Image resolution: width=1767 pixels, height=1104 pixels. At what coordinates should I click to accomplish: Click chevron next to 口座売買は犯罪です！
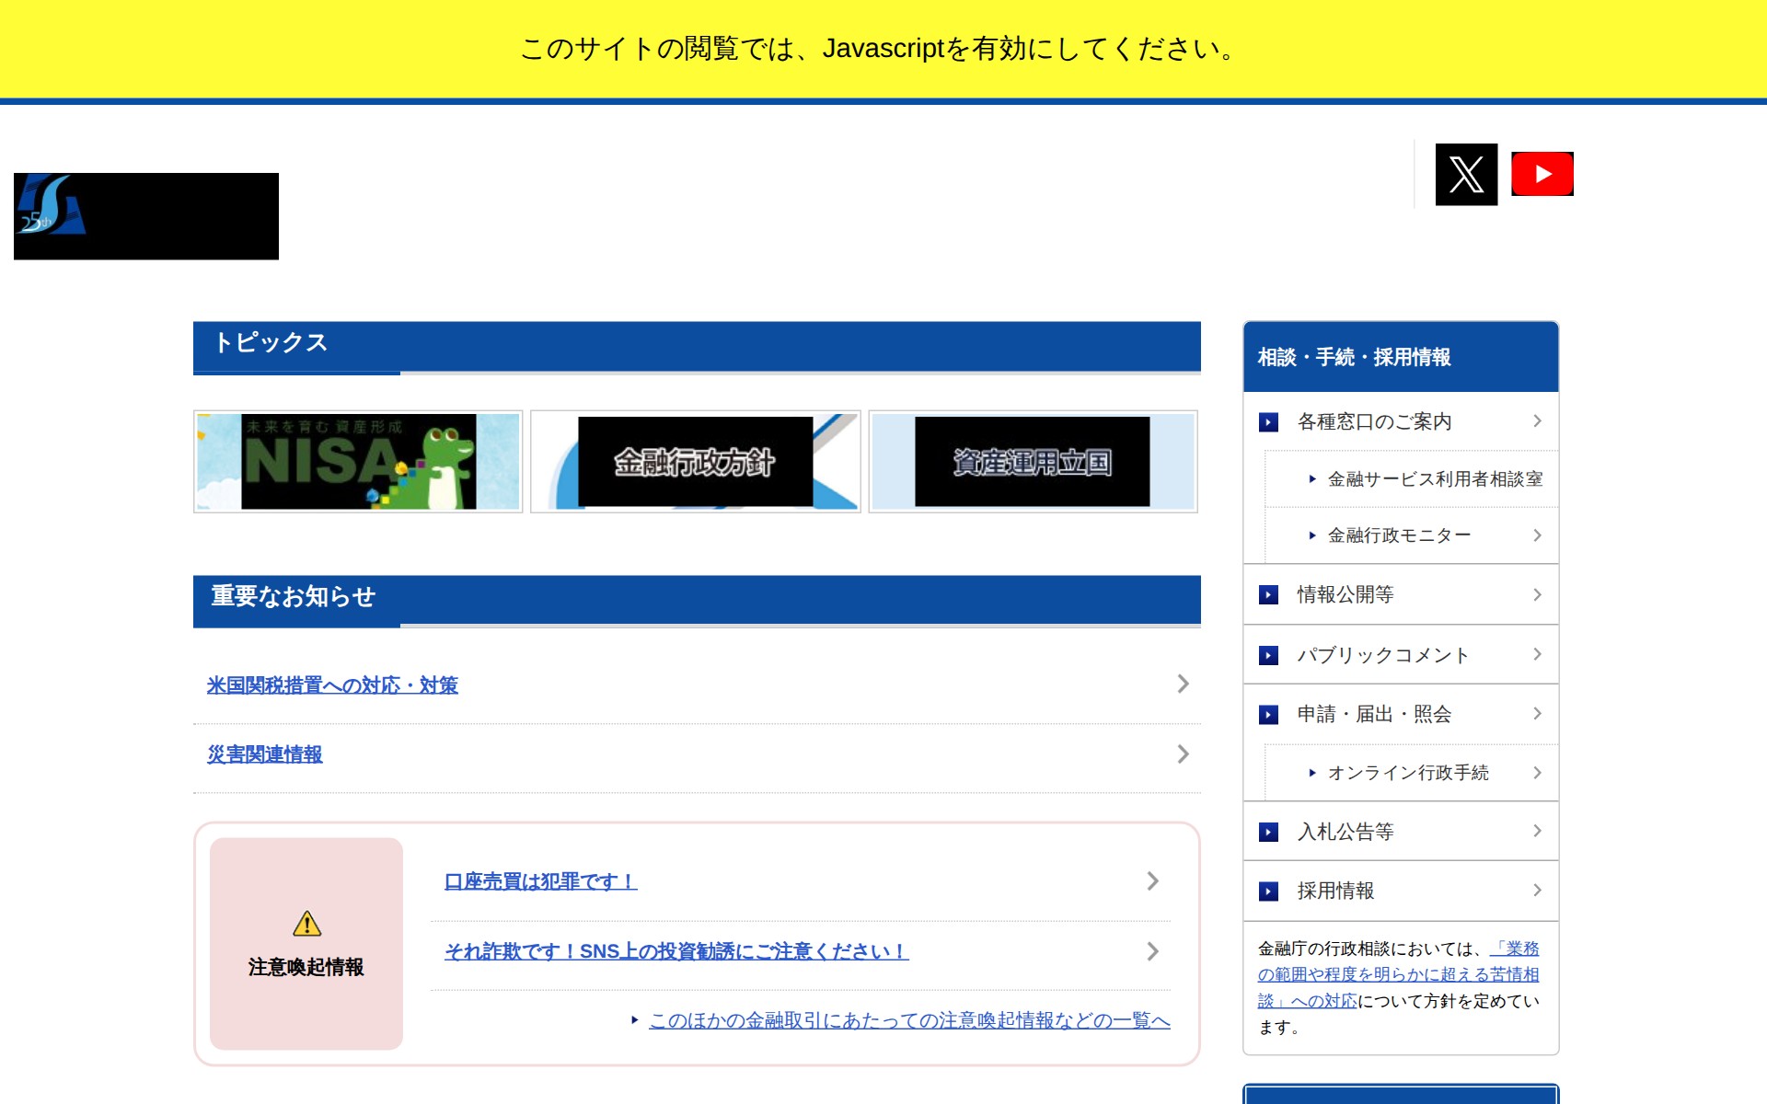tap(1152, 881)
